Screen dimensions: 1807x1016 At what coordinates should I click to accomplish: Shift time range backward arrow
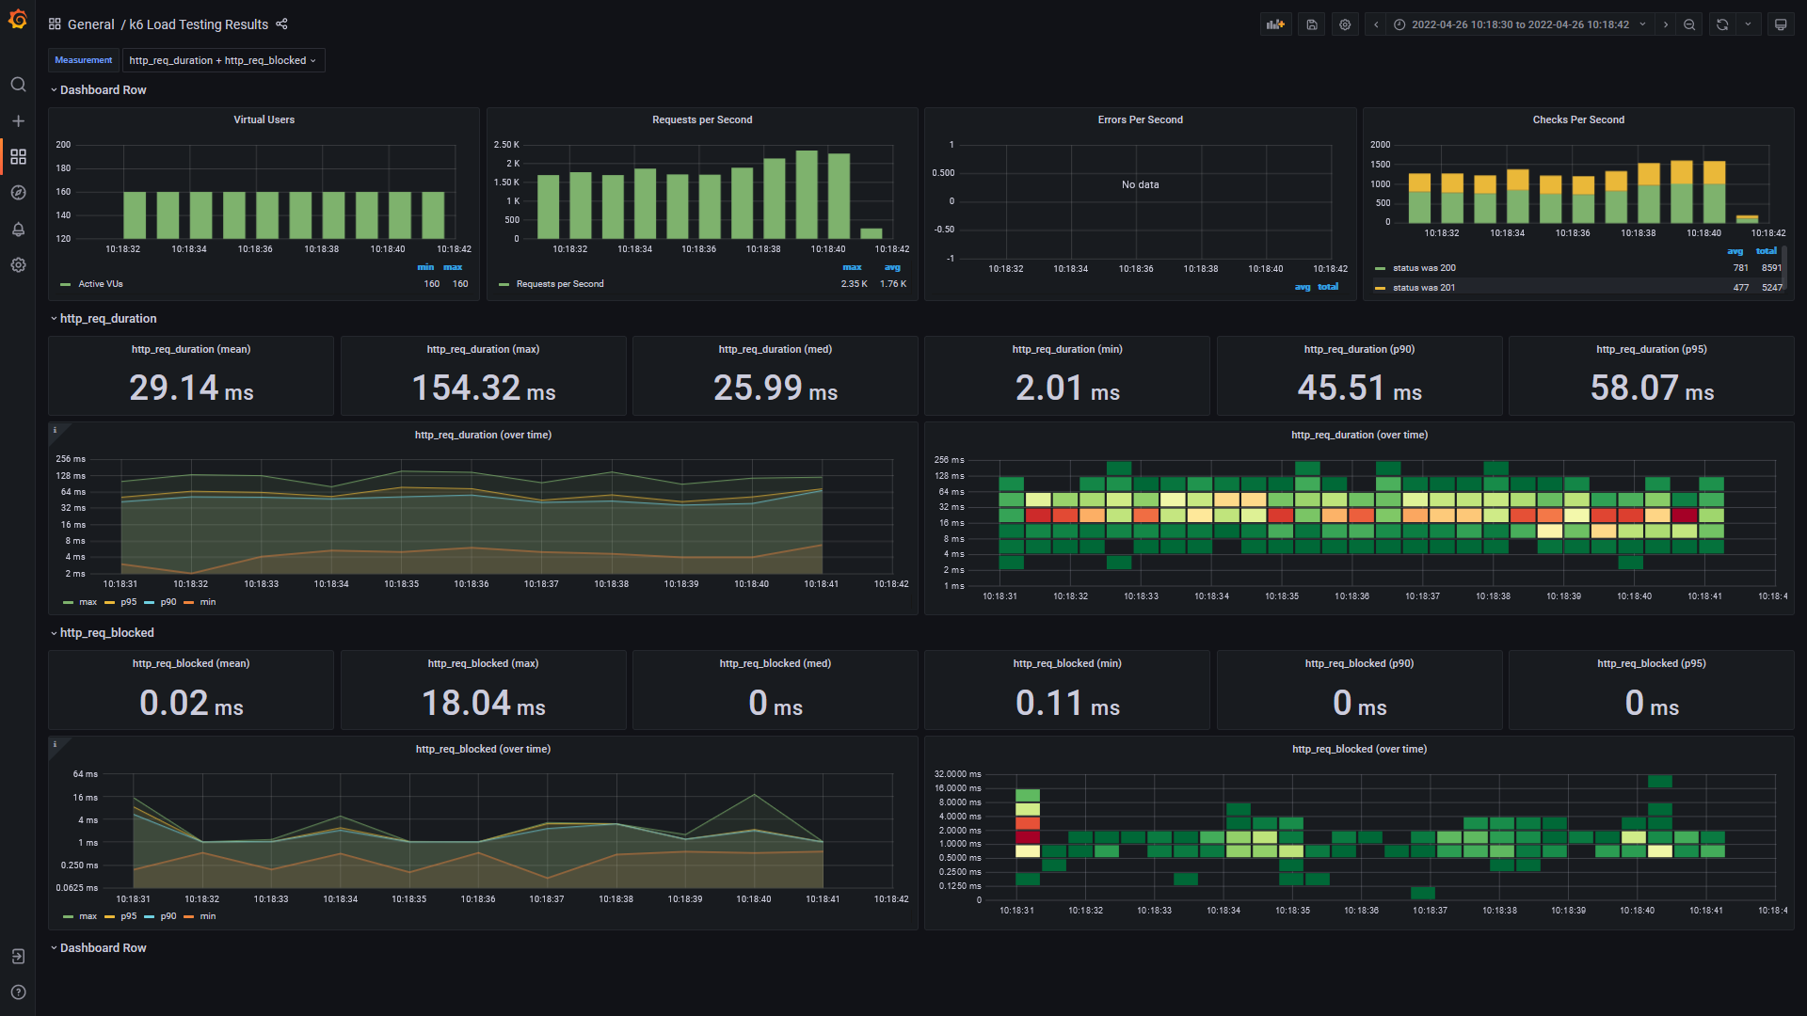click(x=1376, y=24)
